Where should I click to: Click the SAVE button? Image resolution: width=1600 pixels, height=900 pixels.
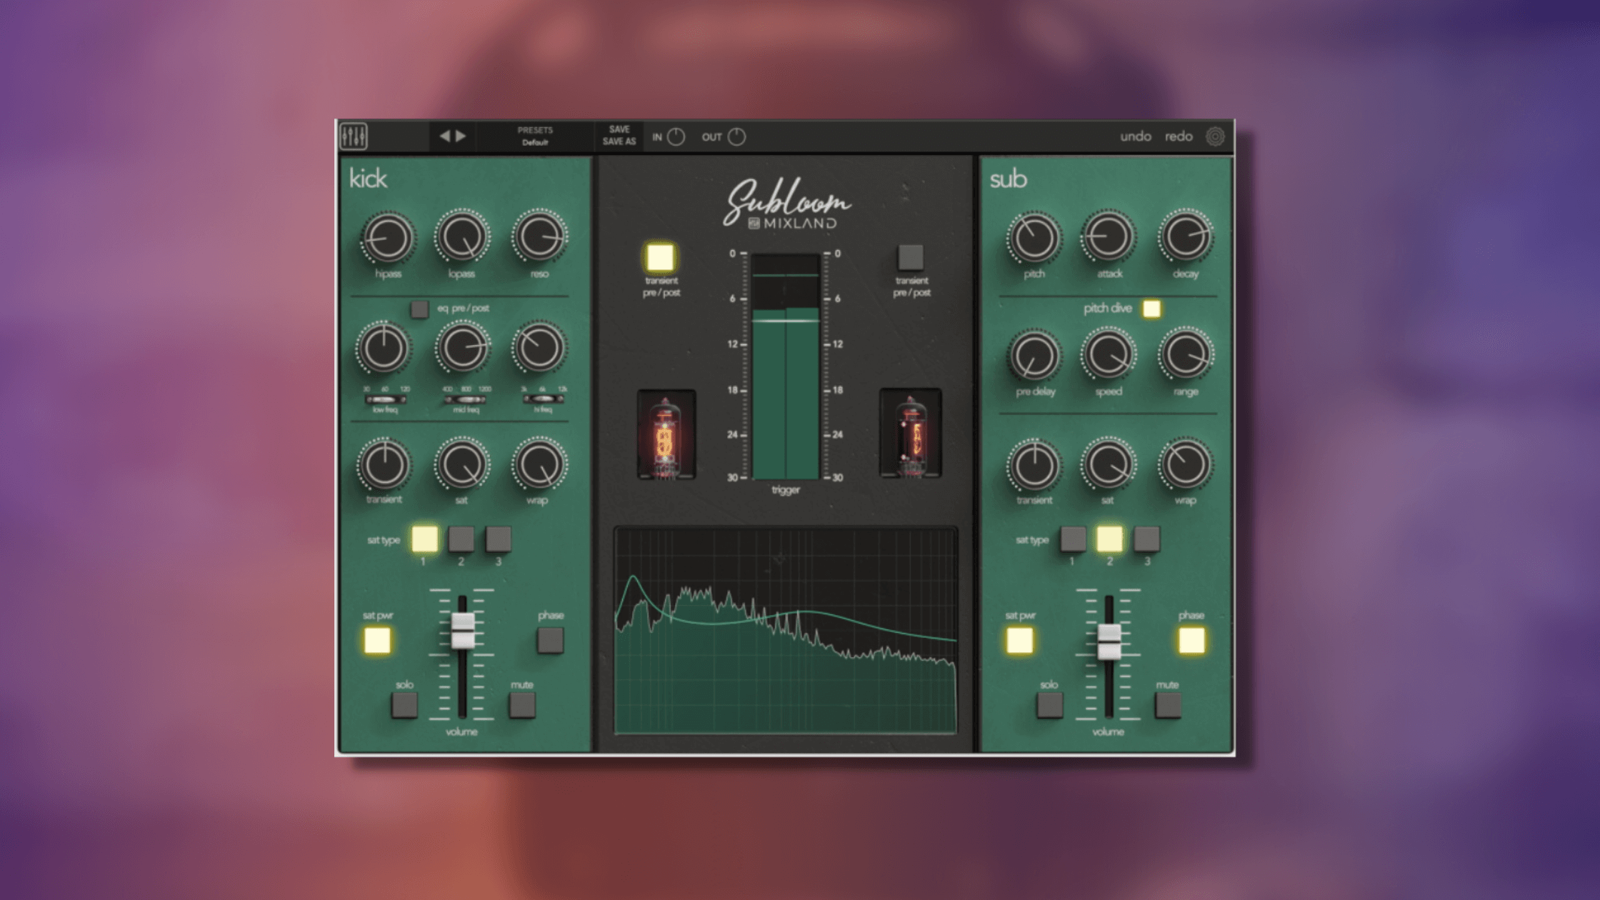click(619, 129)
